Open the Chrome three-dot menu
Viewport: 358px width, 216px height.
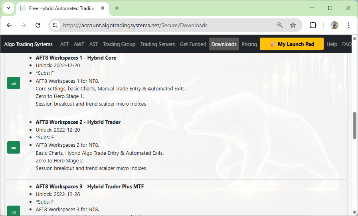pos(349,25)
